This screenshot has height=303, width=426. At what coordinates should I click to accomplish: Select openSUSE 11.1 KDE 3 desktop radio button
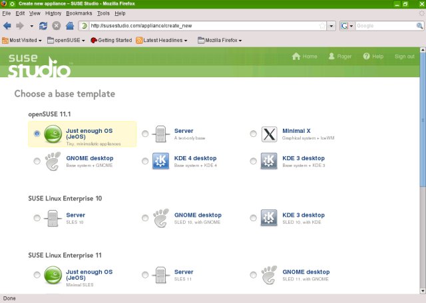point(253,161)
